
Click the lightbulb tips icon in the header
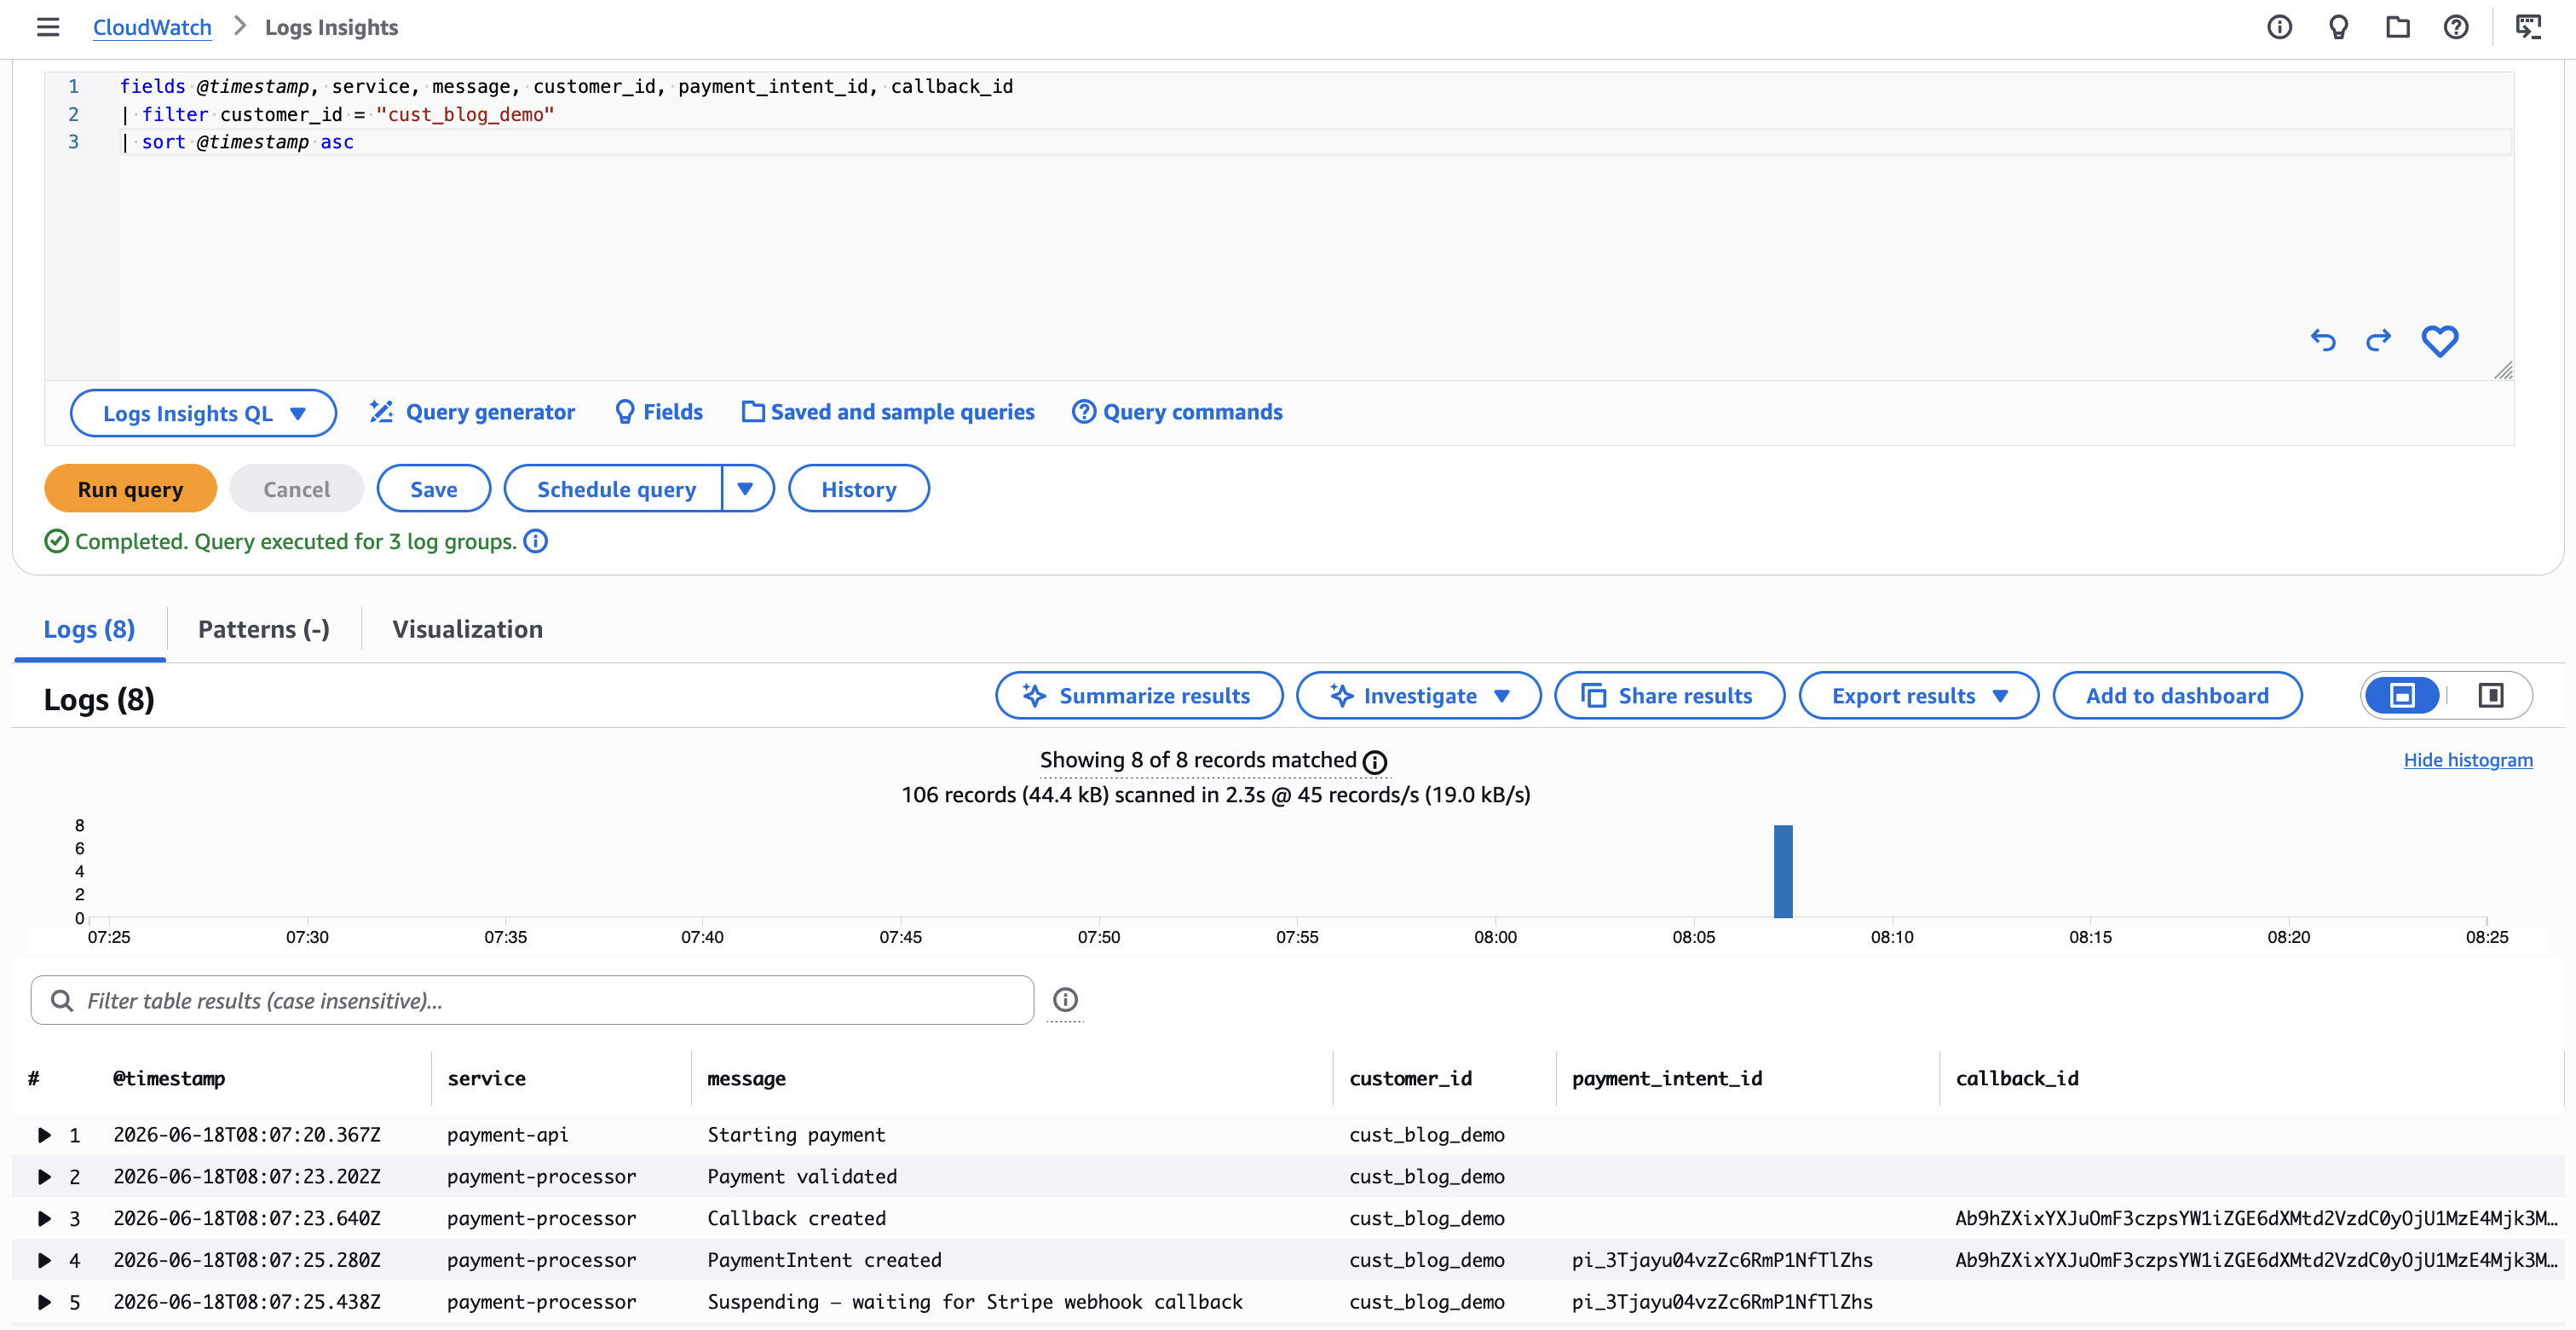pyautogui.click(x=2338, y=27)
